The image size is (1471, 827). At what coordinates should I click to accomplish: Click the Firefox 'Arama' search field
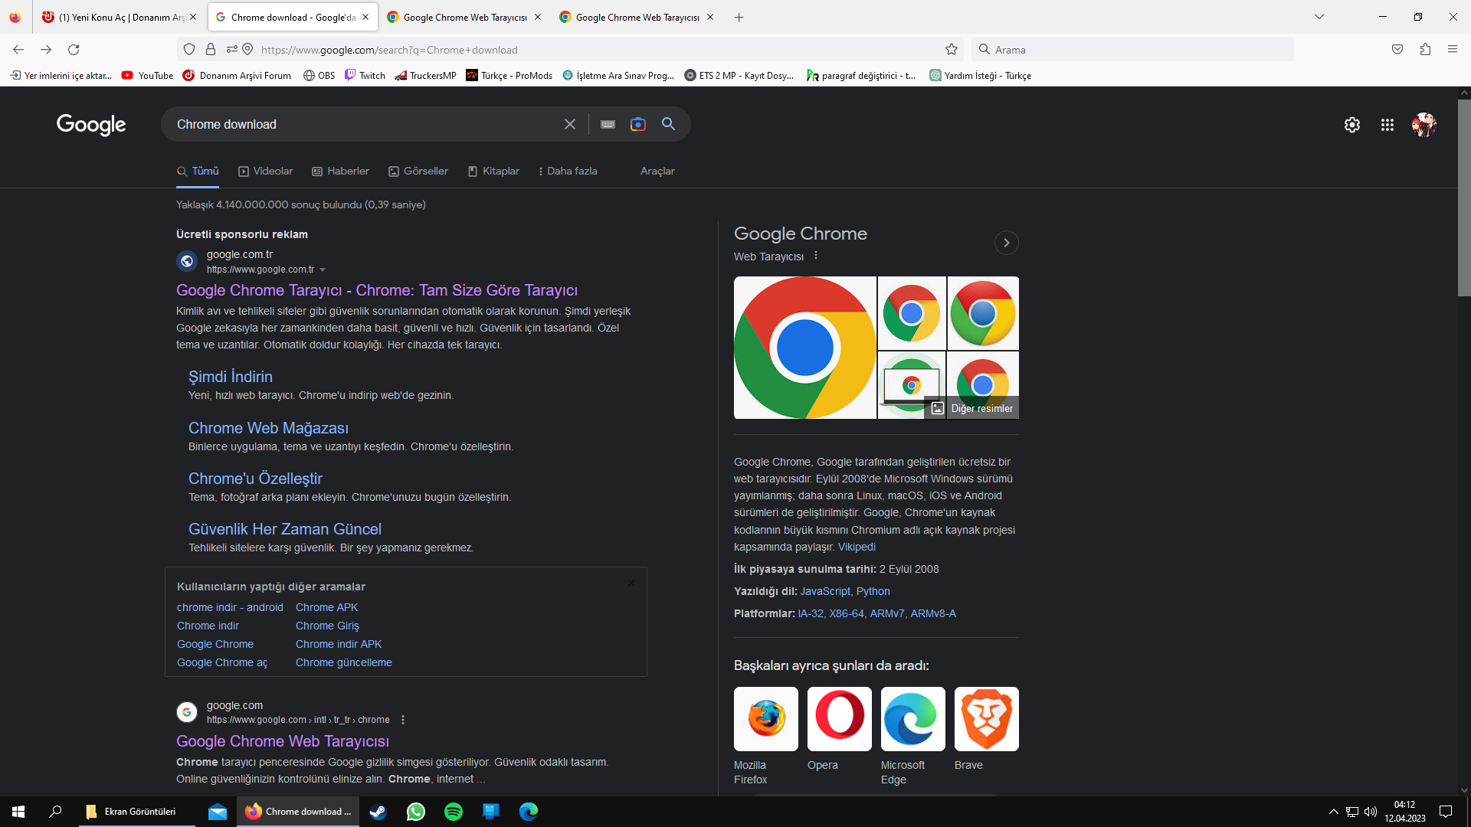coord(1134,50)
